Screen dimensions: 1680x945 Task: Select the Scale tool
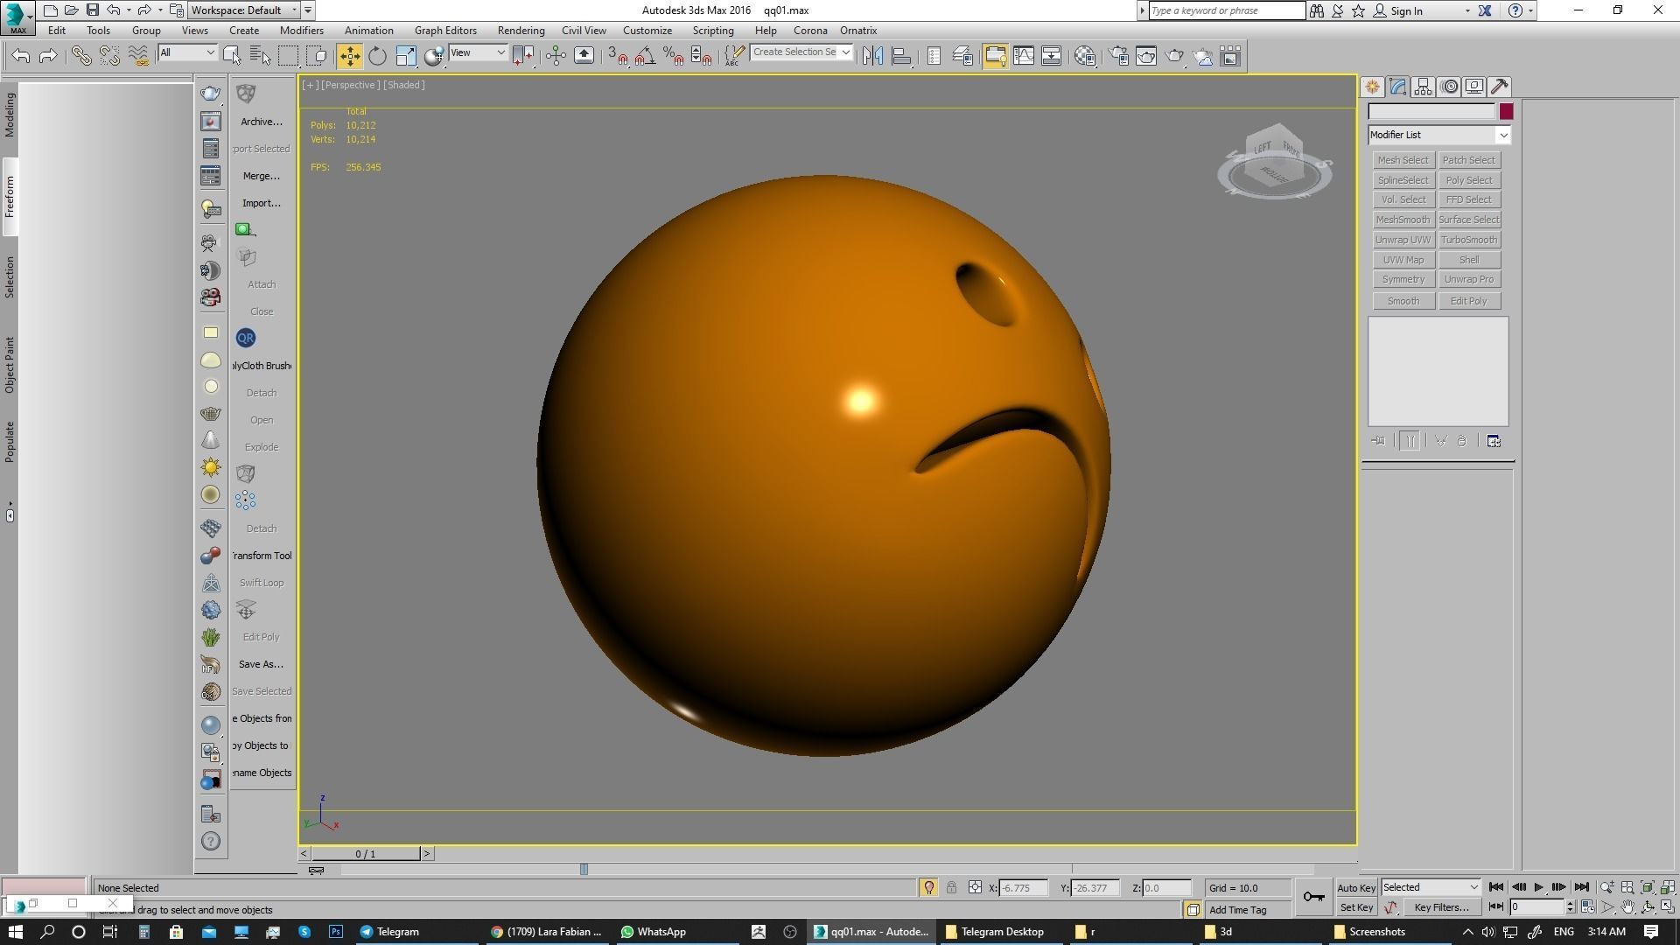tap(406, 56)
